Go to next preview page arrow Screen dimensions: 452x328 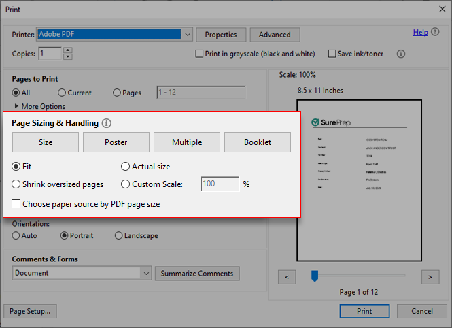(430, 276)
